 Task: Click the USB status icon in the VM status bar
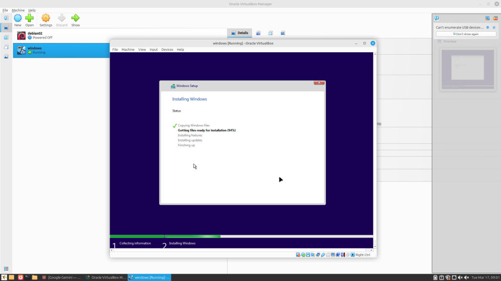click(x=323, y=255)
